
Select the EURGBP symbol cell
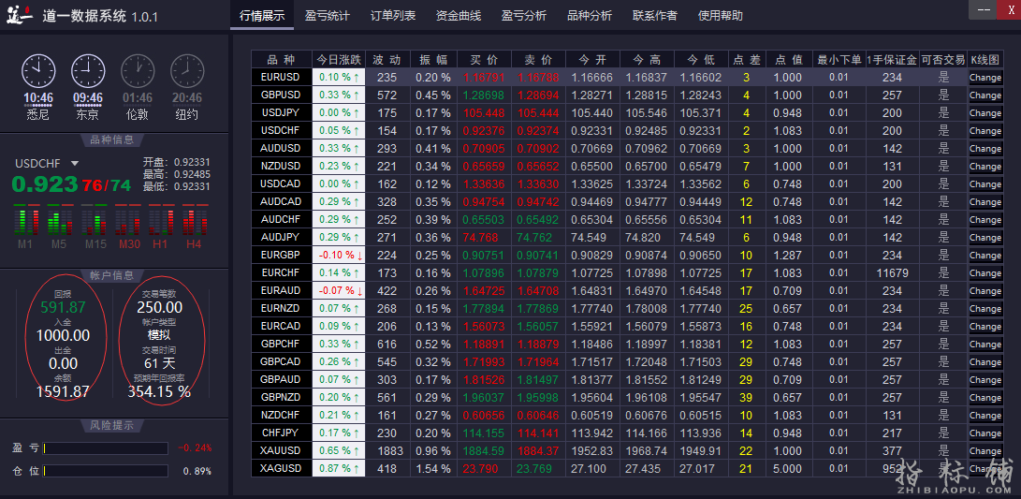point(282,256)
